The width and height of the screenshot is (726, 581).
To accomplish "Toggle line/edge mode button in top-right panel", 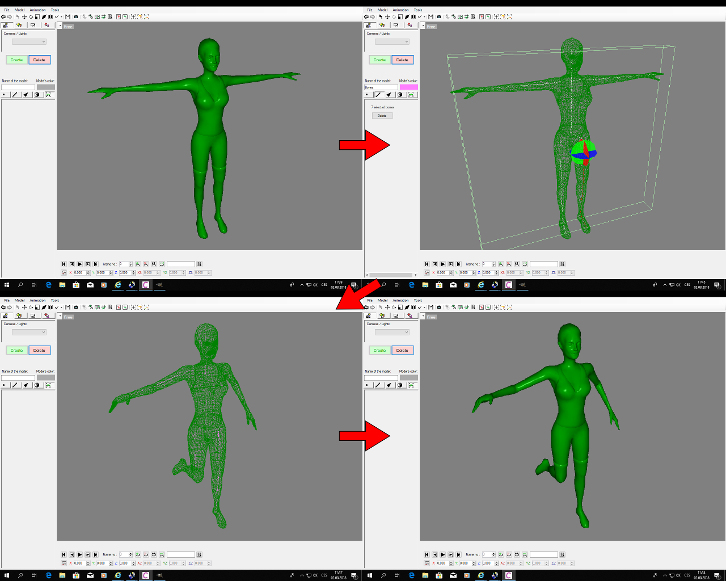I will coord(378,95).
